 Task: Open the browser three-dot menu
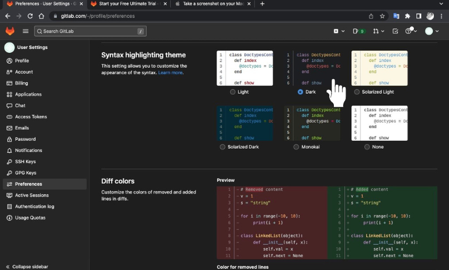coord(442,16)
